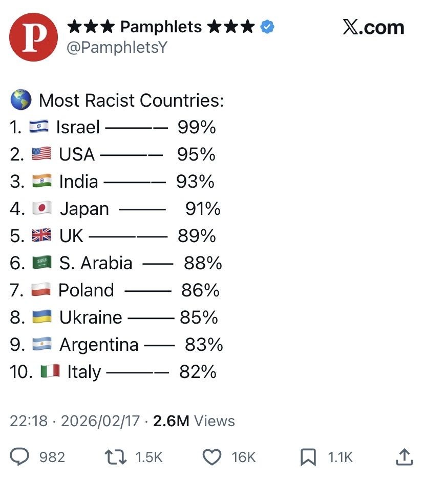This screenshot has width=424, height=478.
Task: Click the @PamphletsY handle
Action: [117, 48]
